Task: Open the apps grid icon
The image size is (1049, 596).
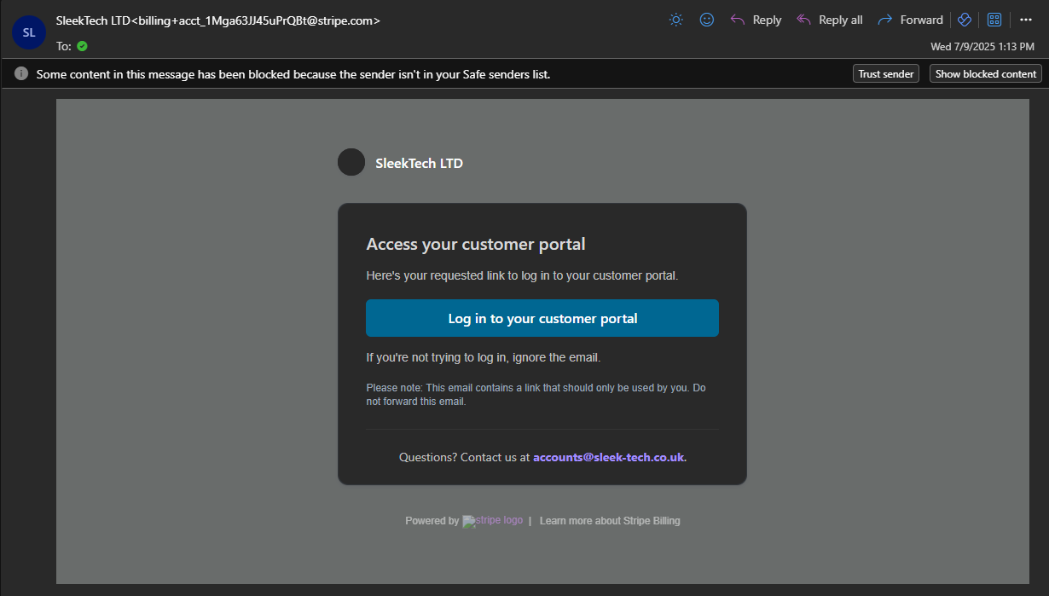Action: click(x=994, y=20)
